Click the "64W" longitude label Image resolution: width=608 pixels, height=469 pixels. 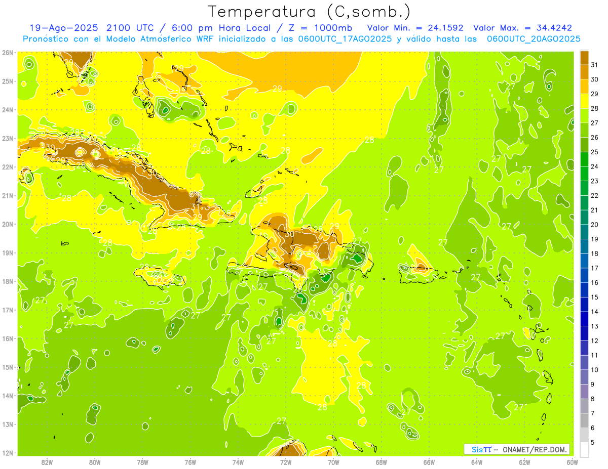[x=477, y=462]
